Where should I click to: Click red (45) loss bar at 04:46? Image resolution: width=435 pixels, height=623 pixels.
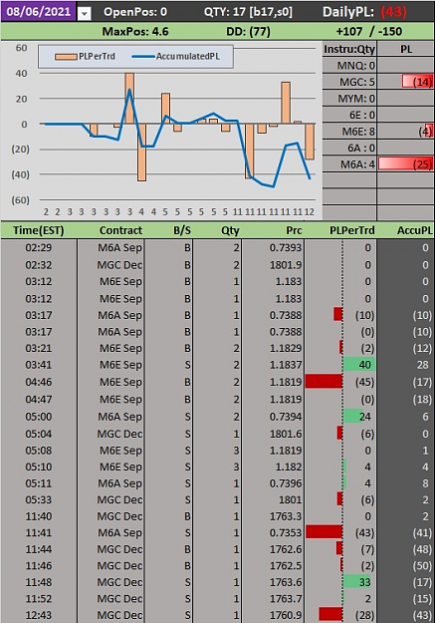coord(324,382)
